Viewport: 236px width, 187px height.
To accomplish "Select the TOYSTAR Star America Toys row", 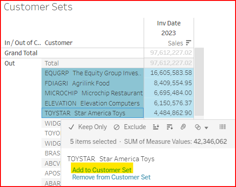I will (x=92, y=113).
